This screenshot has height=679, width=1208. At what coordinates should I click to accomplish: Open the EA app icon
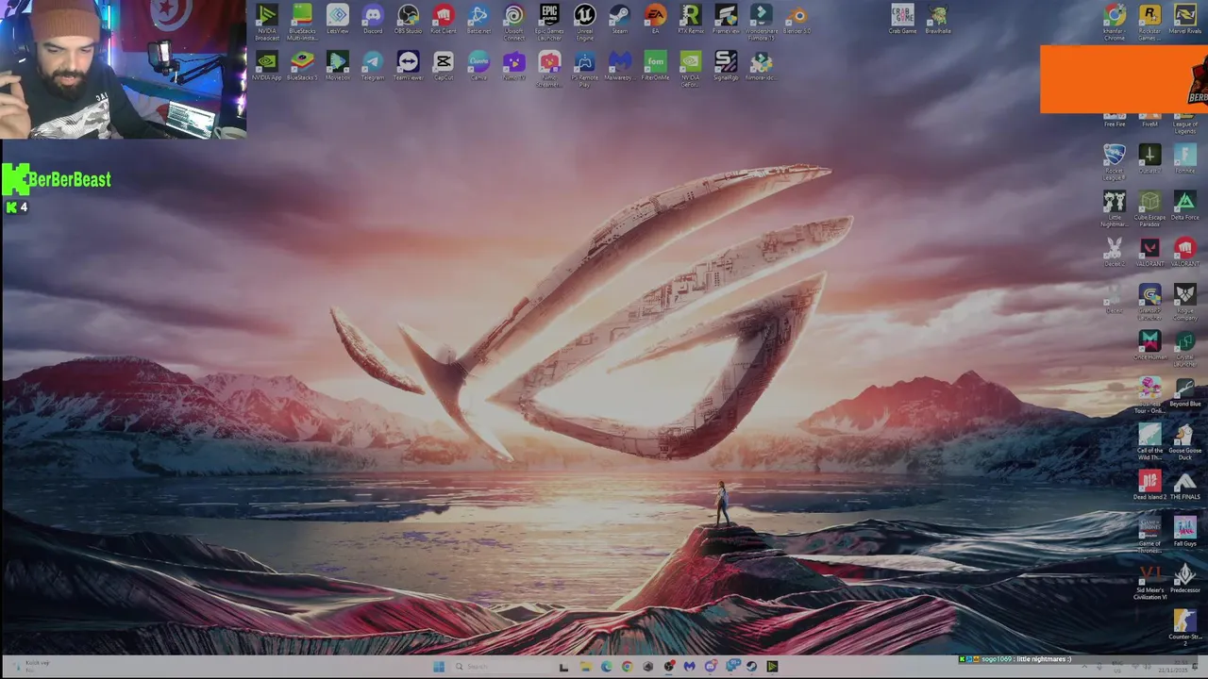pyautogui.click(x=655, y=20)
